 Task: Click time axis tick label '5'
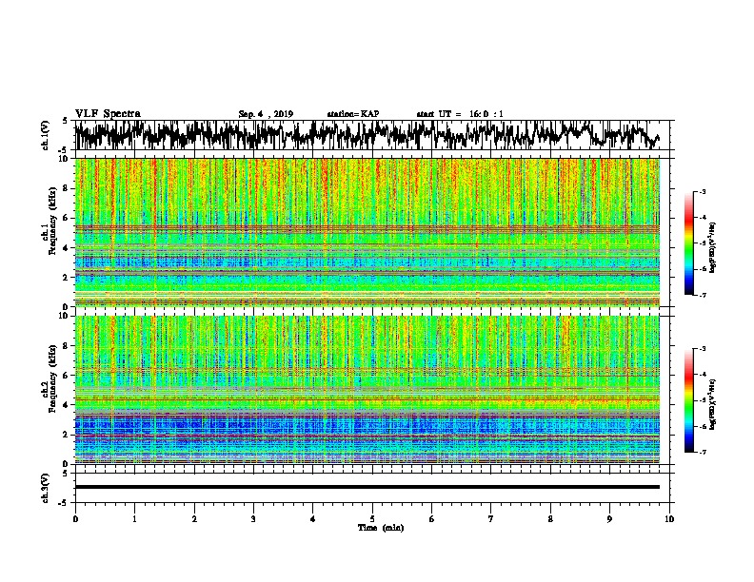click(372, 519)
